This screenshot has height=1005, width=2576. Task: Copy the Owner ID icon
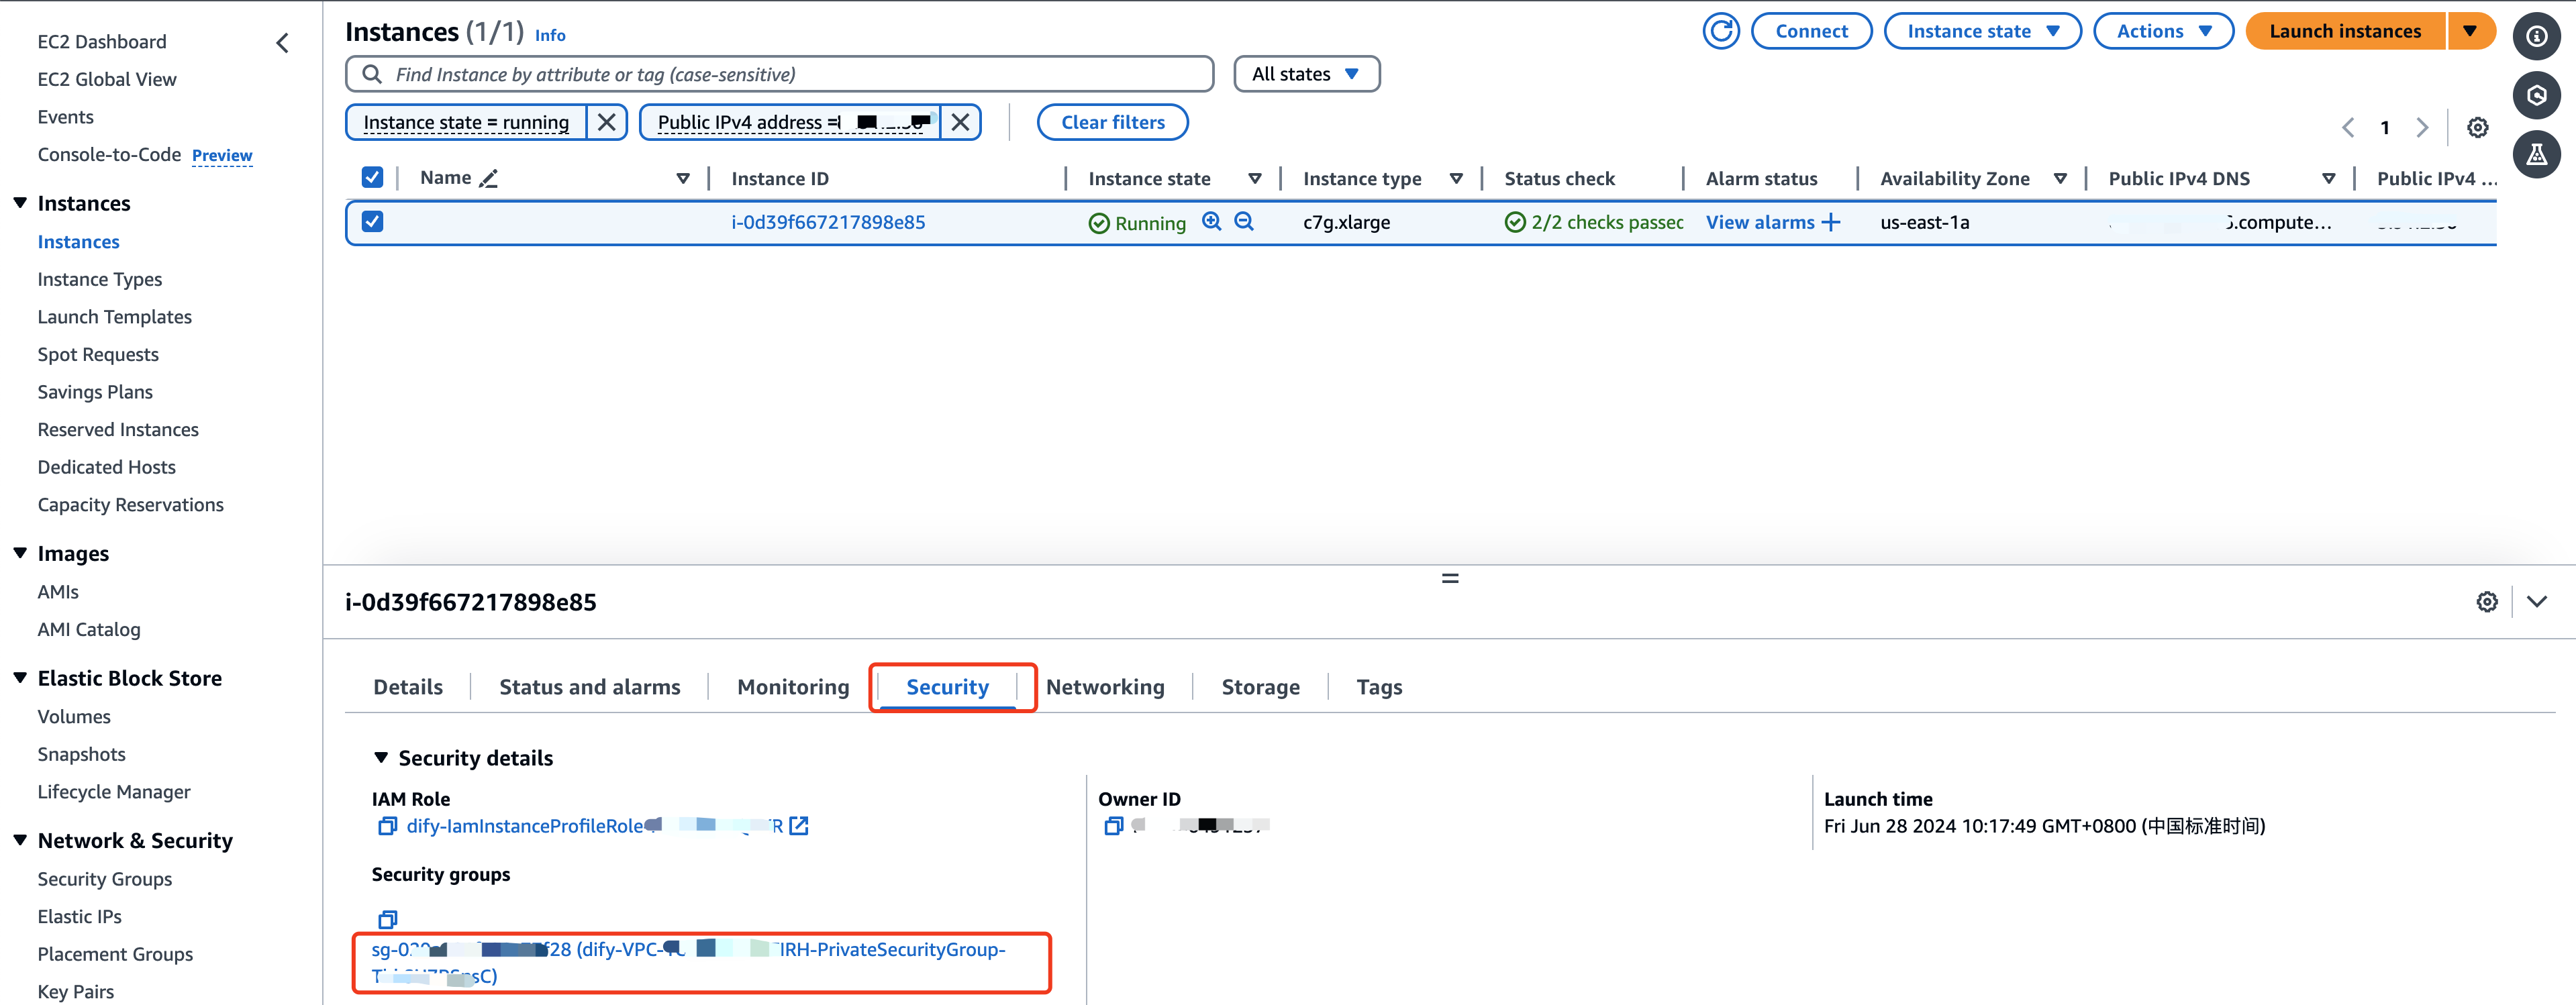pyautogui.click(x=1112, y=826)
